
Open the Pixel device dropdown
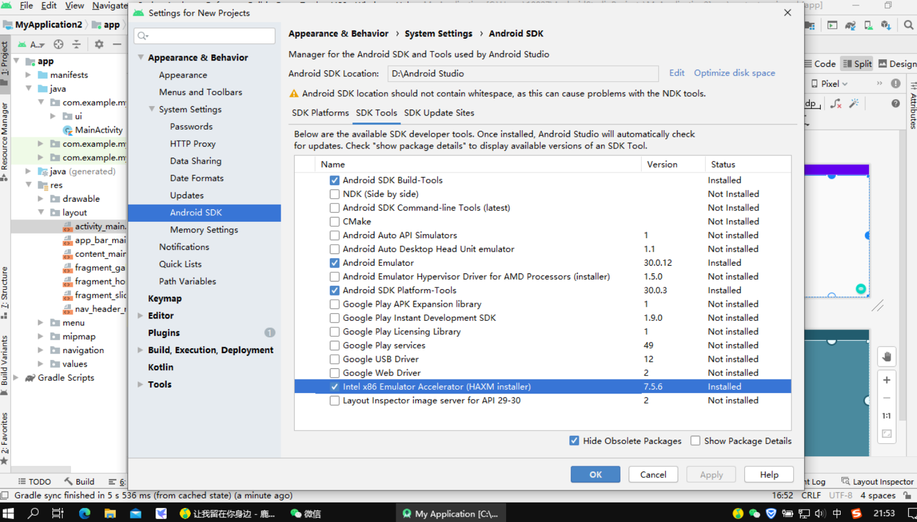pyautogui.click(x=830, y=84)
